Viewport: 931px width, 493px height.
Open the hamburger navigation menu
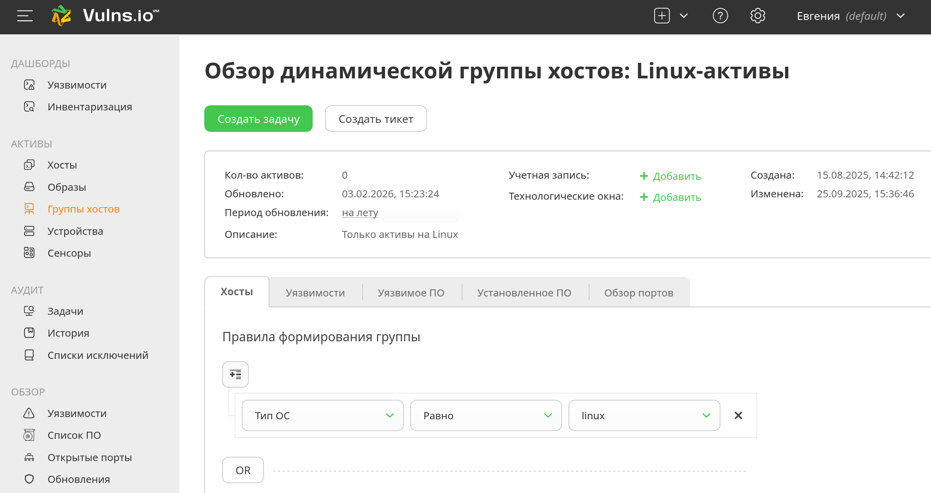point(25,16)
